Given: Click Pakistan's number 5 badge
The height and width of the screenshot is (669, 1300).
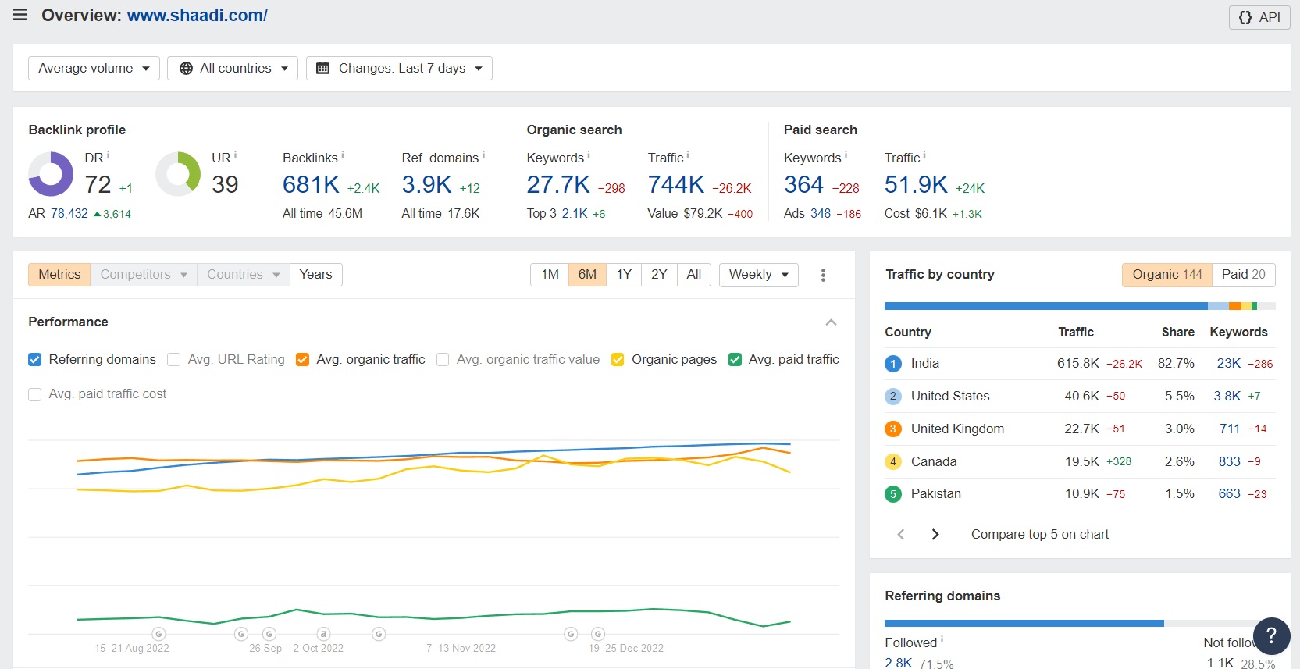Looking at the screenshot, I should (x=893, y=494).
